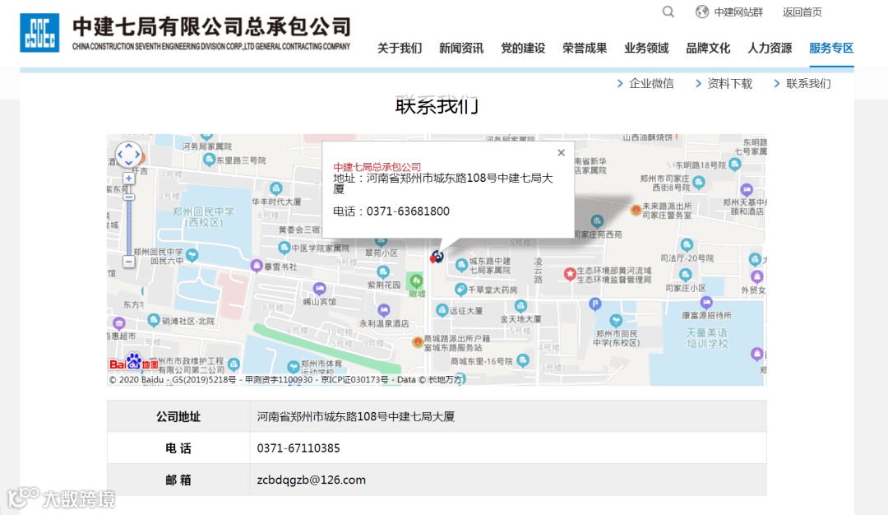Open the 人力资源 menu
The width and height of the screenshot is (888, 515).
[x=770, y=49]
